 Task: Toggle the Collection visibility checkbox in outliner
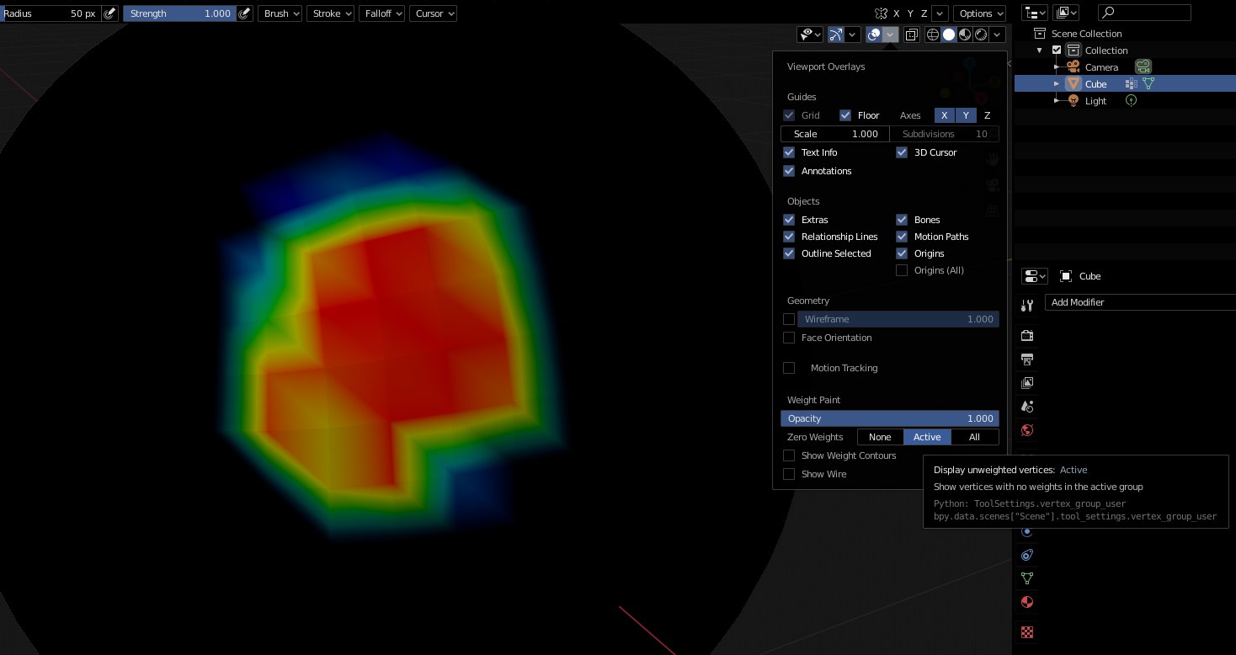[1058, 50]
